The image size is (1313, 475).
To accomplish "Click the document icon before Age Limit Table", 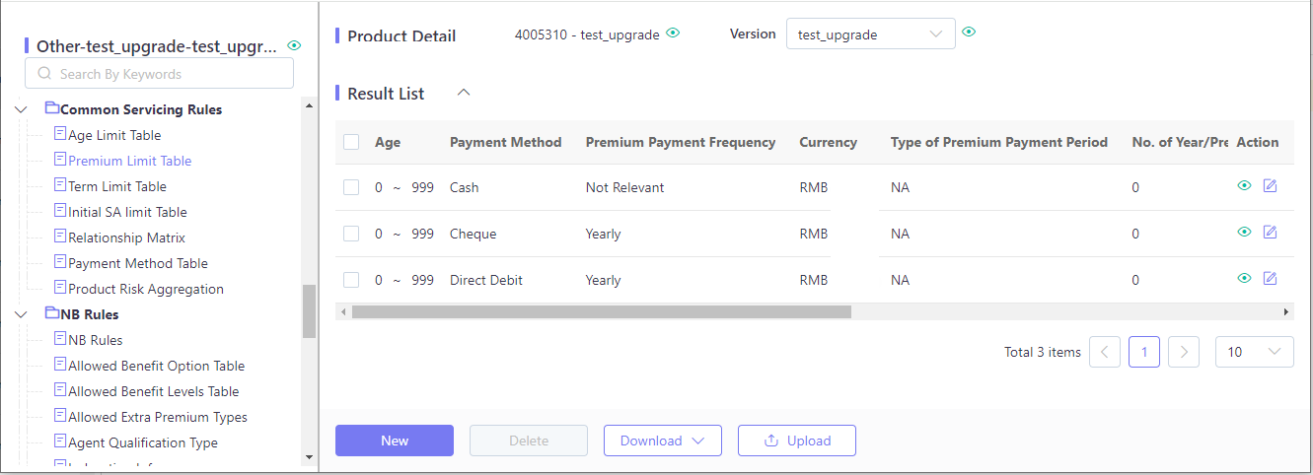I will coord(59,134).
